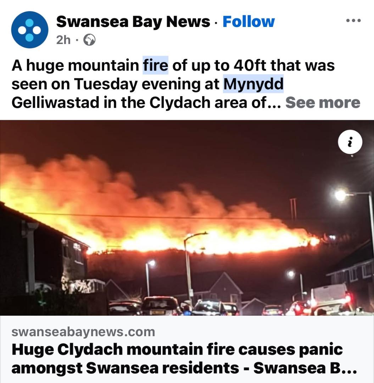Open the Swansea Bay News profile picture
Viewport: 374px width, 383px height.
[29, 29]
